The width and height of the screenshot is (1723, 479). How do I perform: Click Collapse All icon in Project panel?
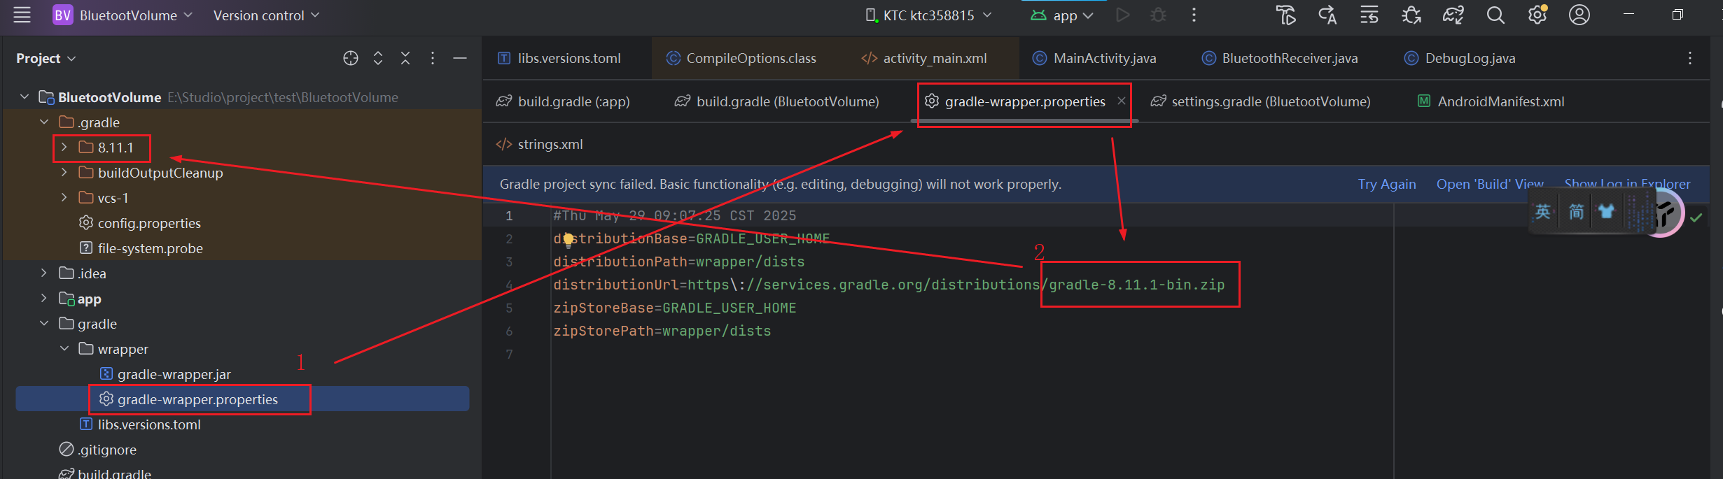(405, 59)
